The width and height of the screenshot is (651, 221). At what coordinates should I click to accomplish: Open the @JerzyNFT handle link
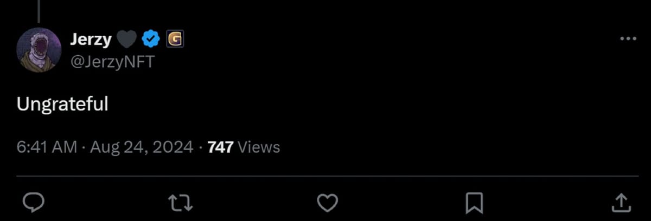click(112, 62)
